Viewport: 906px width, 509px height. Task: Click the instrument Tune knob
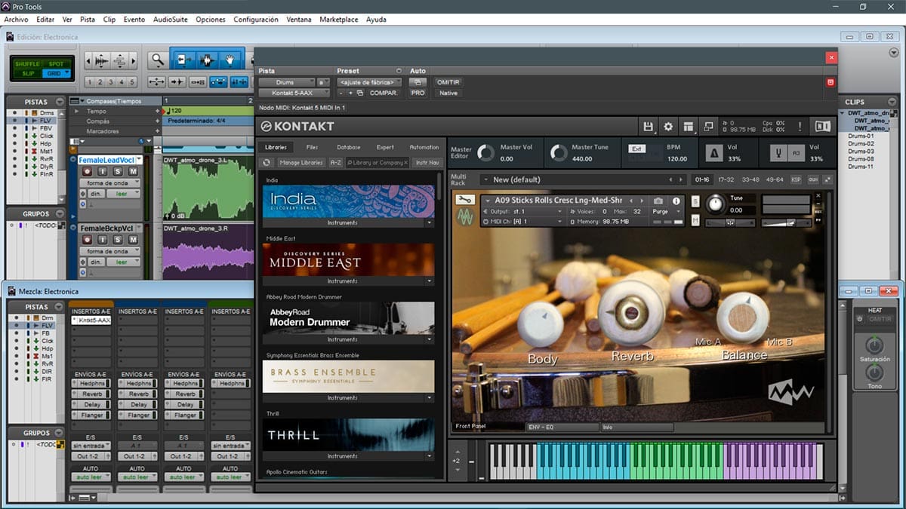(x=714, y=204)
